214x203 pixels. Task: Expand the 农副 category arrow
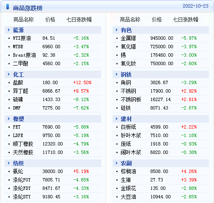(x=117, y=163)
